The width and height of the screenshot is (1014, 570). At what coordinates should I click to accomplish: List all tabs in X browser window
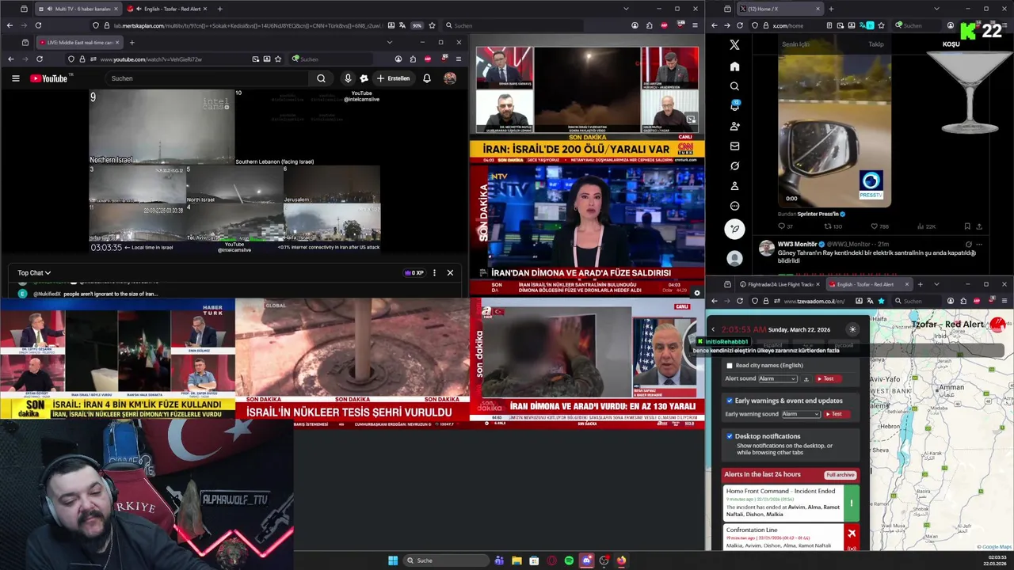936,9
